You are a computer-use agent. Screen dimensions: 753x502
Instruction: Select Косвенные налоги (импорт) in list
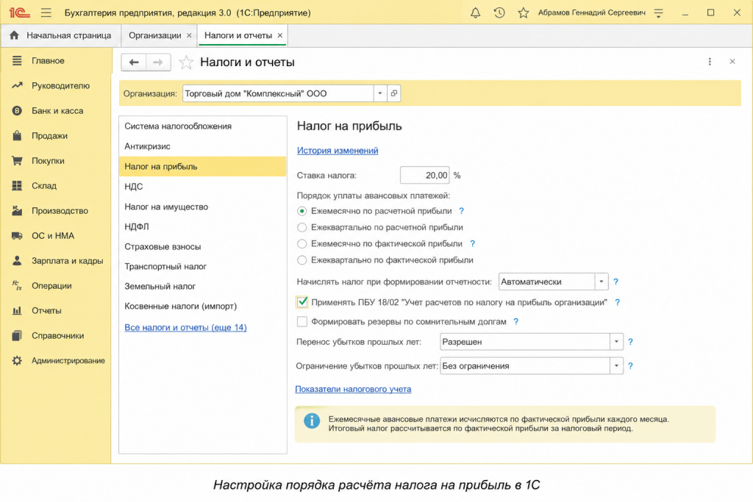[203, 306]
